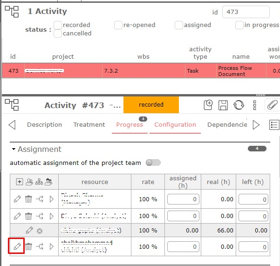Open the Description tab

(44, 124)
